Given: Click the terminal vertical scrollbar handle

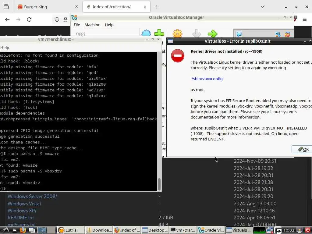Looking at the screenshot, I should coord(159,184).
